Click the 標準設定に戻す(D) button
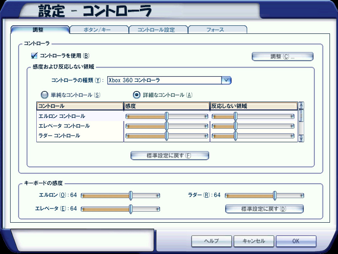Screen dimensions: 338x254 (264, 209)
